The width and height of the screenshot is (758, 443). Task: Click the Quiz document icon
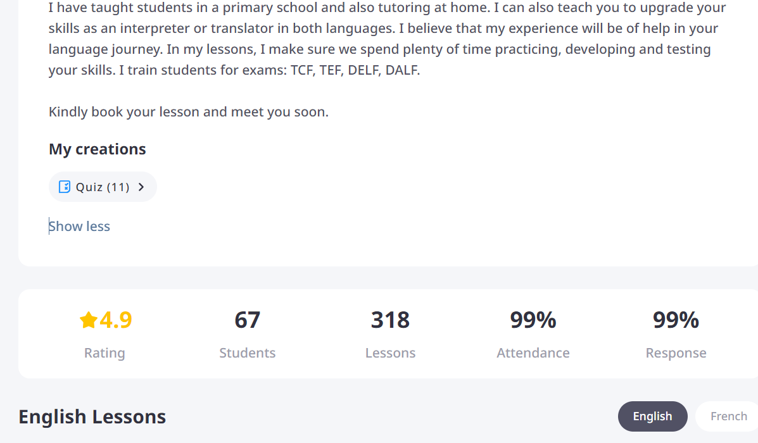[64, 187]
